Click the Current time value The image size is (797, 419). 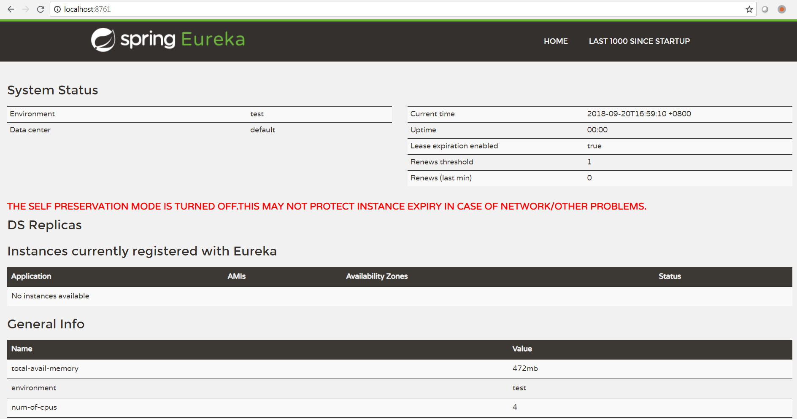pos(639,114)
